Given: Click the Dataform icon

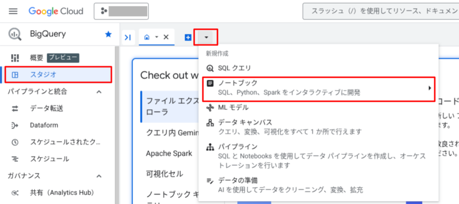Looking at the screenshot, I should pos(15,125).
